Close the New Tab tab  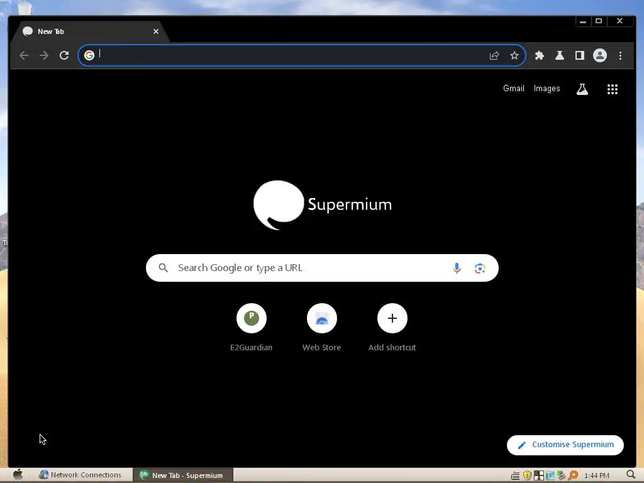pyautogui.click(x=156, y=31)
